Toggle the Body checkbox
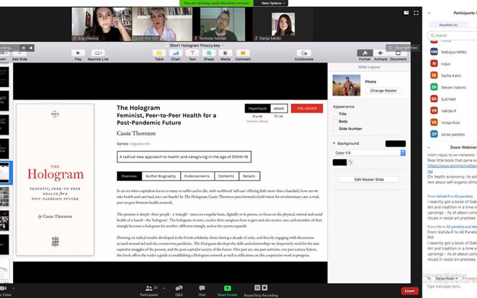The height and width of the screenshot is (298, 477). click(335, 122)
